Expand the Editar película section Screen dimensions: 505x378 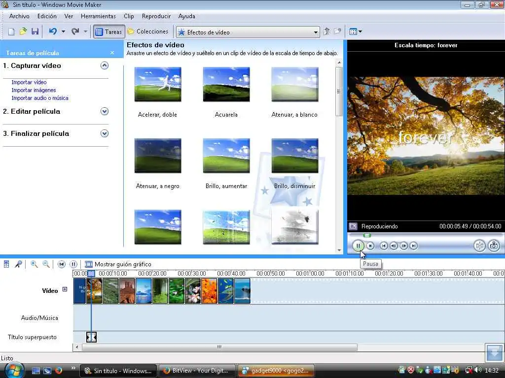(105, 111)
